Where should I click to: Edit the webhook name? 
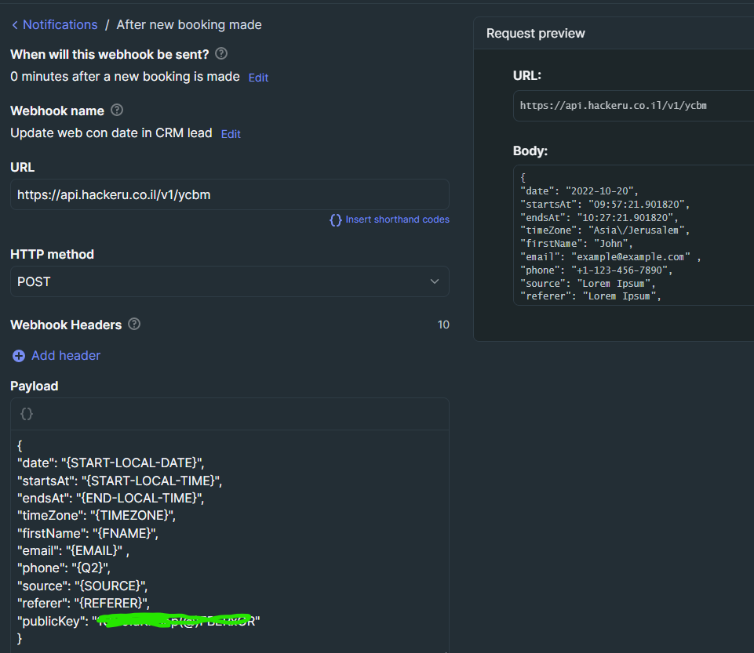click(x=231, y=134)
